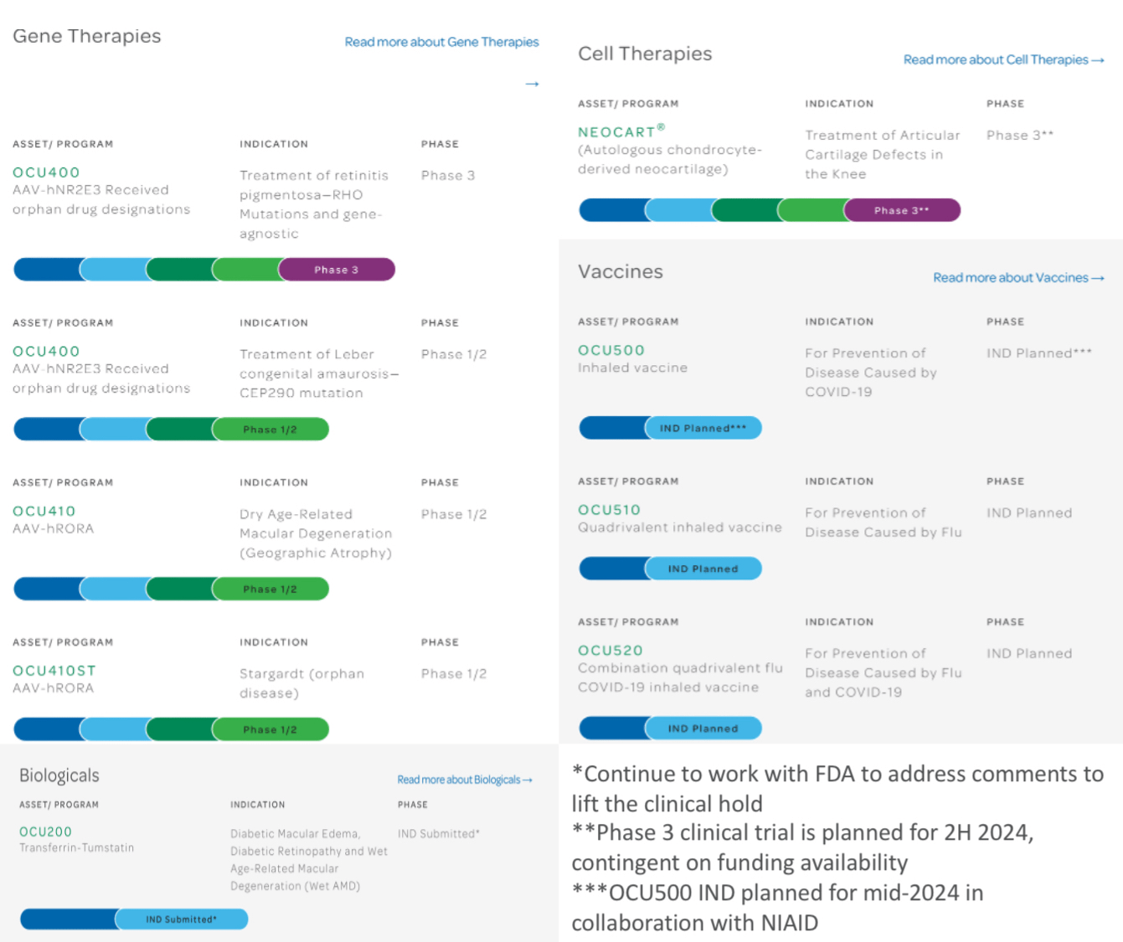Click the Gene Therapies section heading
1123x942 pixels.
pos(86,36)
